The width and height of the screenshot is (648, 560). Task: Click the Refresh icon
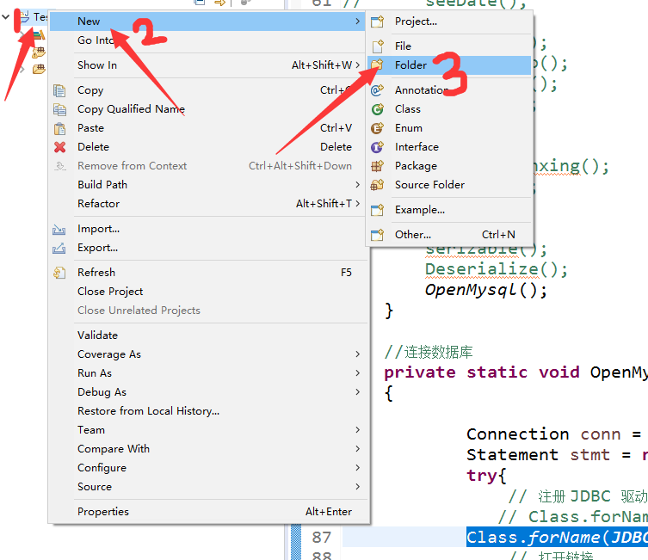click(x=59, y=273)
